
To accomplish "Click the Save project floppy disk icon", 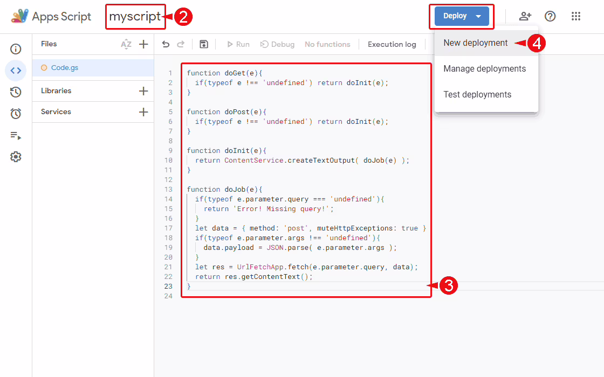I will 204,44.
